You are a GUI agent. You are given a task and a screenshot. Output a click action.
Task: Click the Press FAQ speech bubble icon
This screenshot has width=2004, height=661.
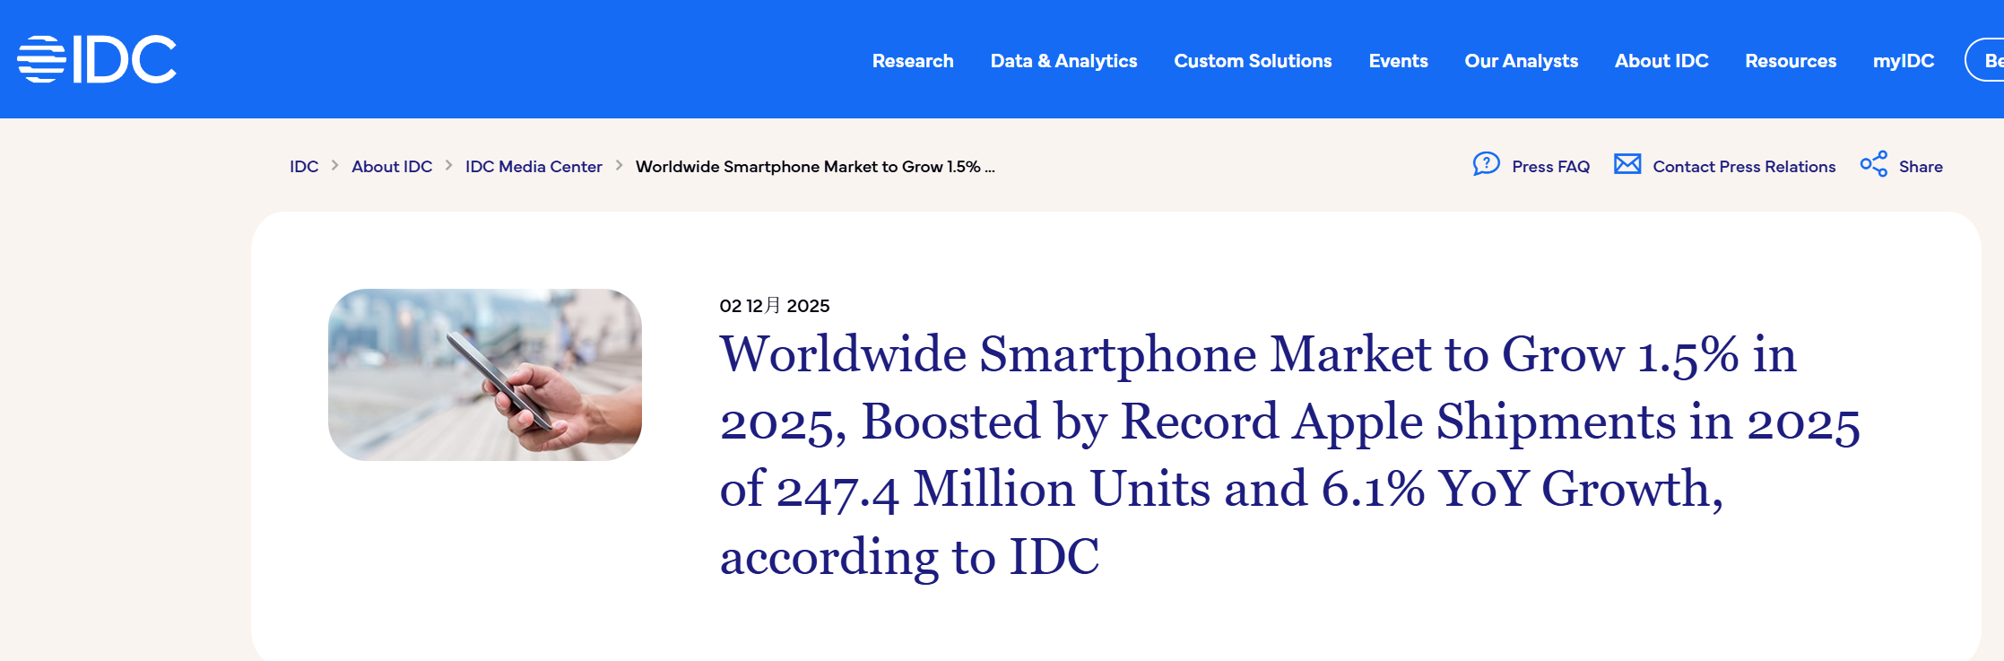click(x=1486, y=164)
